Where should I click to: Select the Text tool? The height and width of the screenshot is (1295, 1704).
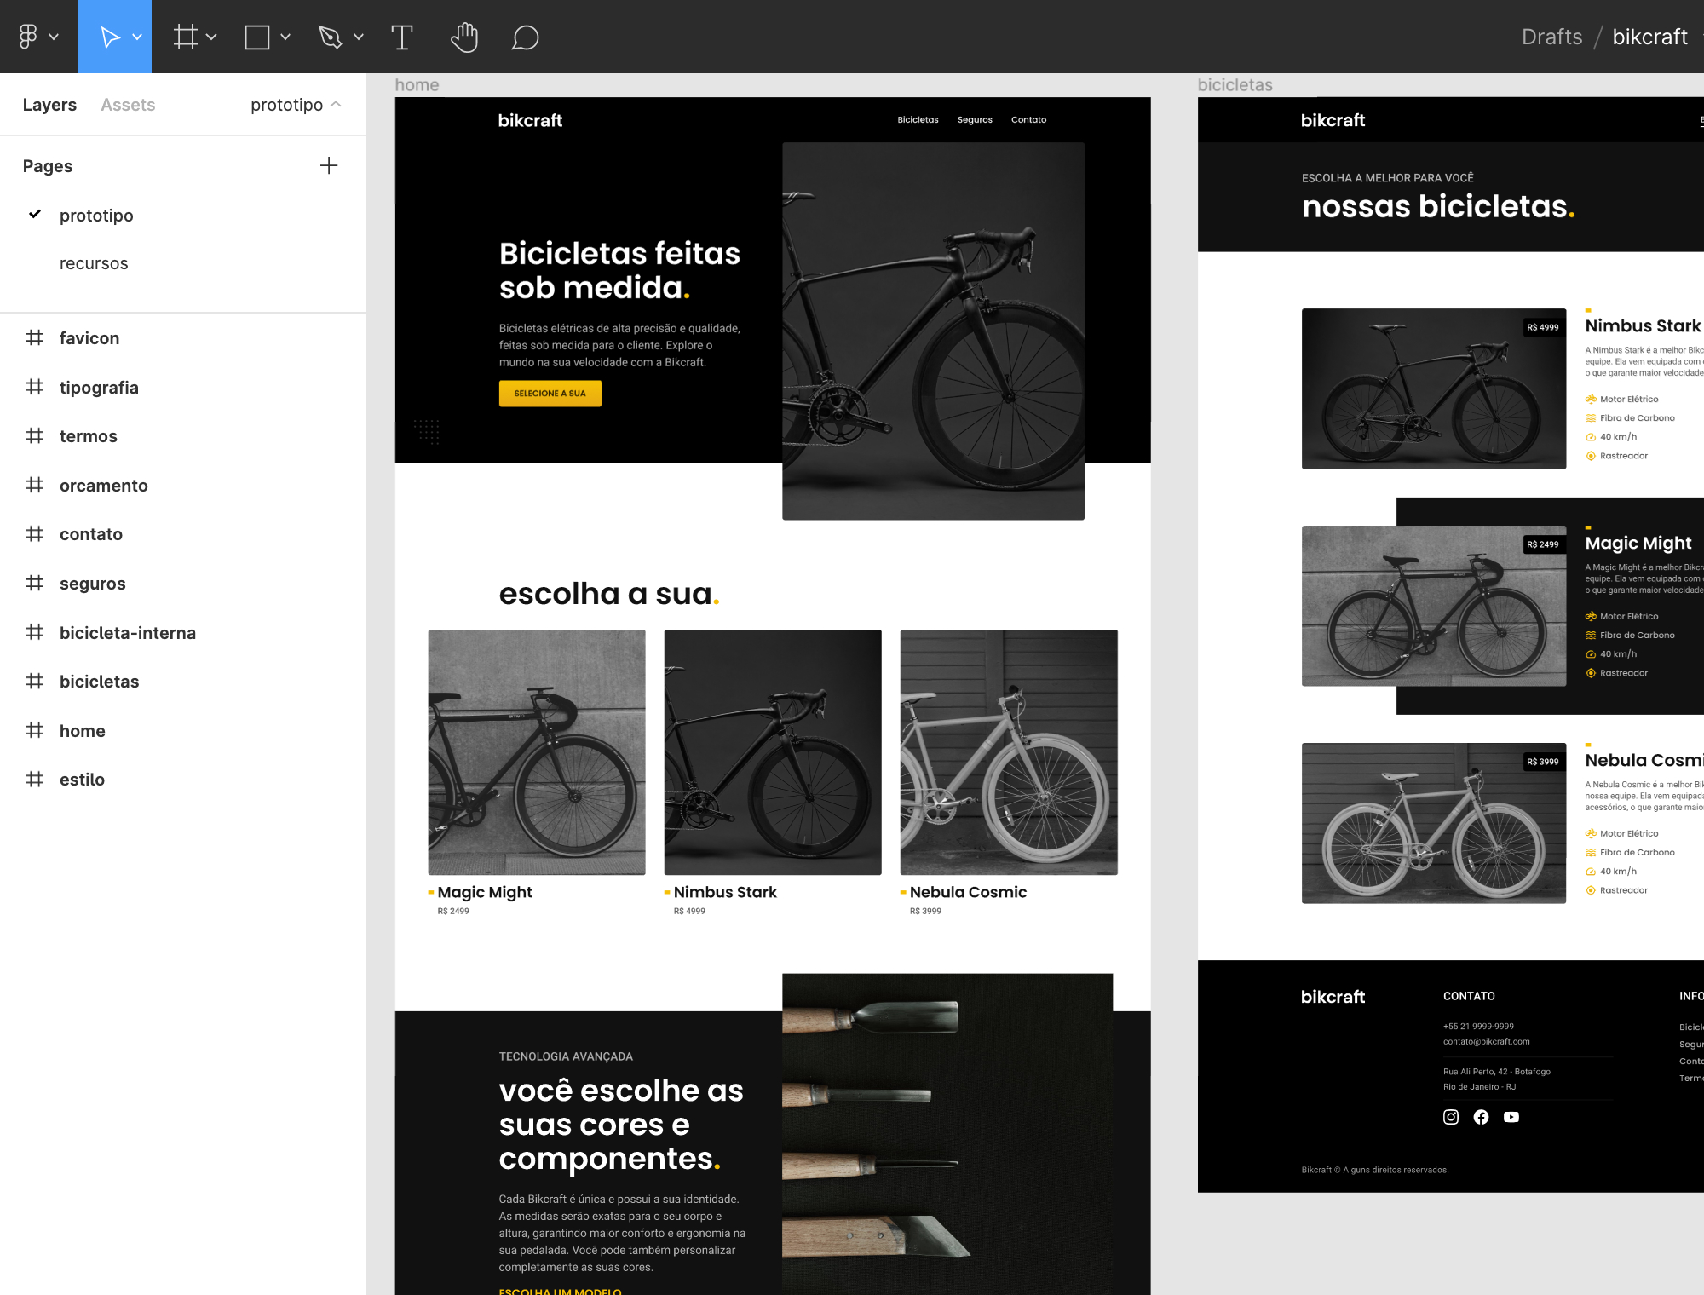coord(401,37)
